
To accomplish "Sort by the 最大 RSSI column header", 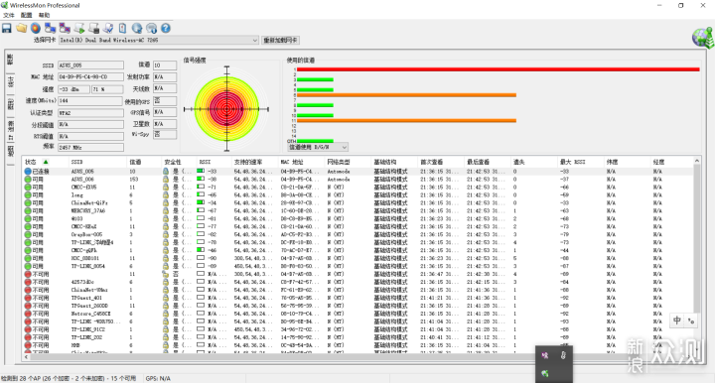I will (580, 162).
